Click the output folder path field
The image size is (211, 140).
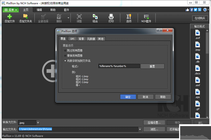click(78, 129)
